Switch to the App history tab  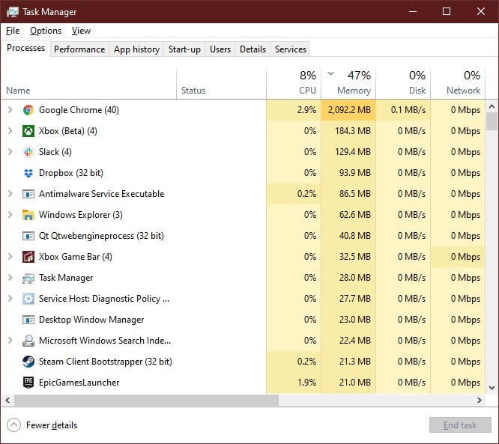(136, 49)
